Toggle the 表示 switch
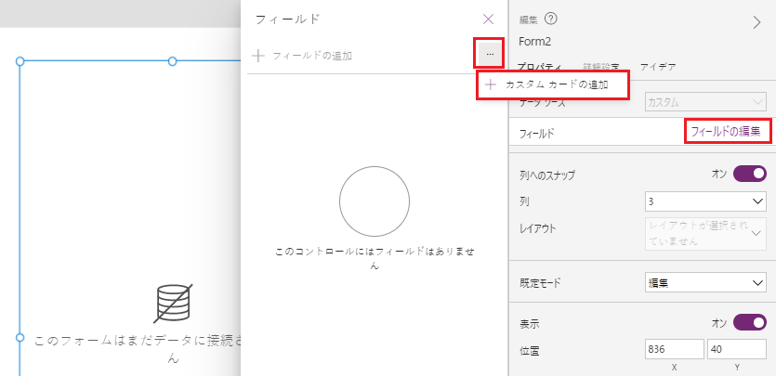This screenshot has width=776, height=376. pyautogui.click(x=750, y=323)
